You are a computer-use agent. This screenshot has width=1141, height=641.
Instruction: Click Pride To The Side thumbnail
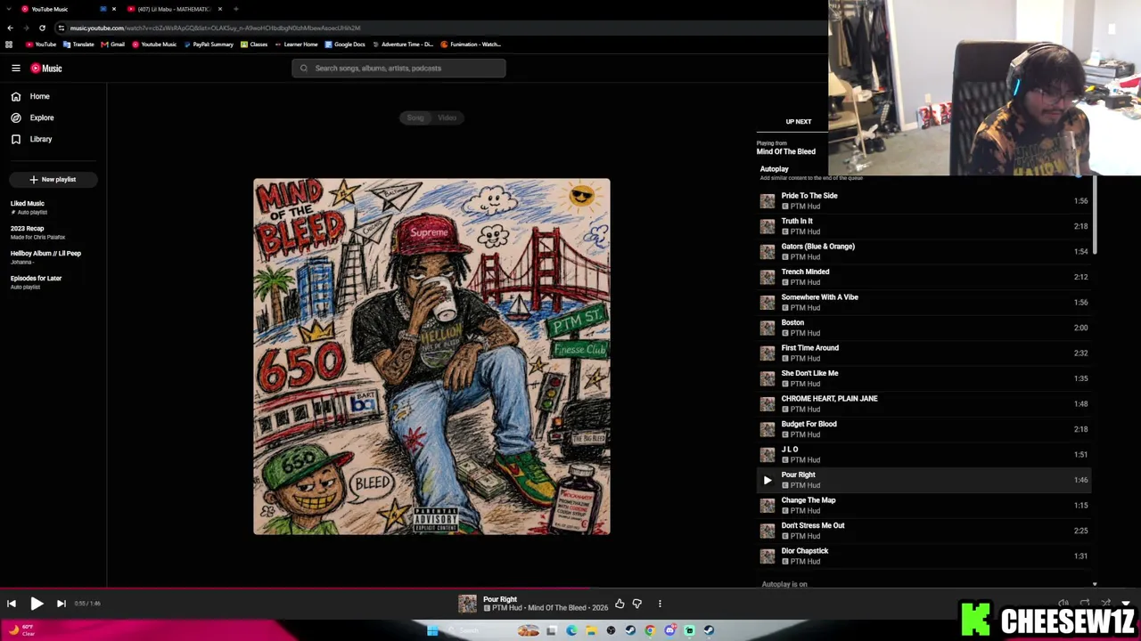(x=768, y=201)
